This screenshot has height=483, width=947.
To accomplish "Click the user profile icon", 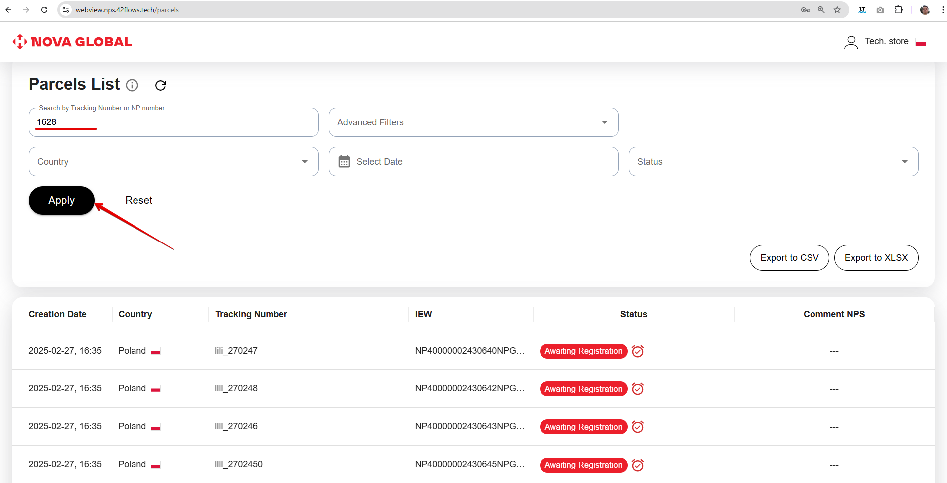I will point(851,42).
